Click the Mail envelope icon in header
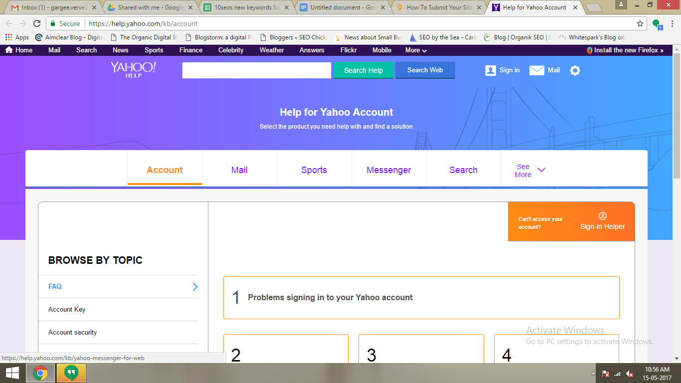The image size is (681, 383). (x=536, y=70)
